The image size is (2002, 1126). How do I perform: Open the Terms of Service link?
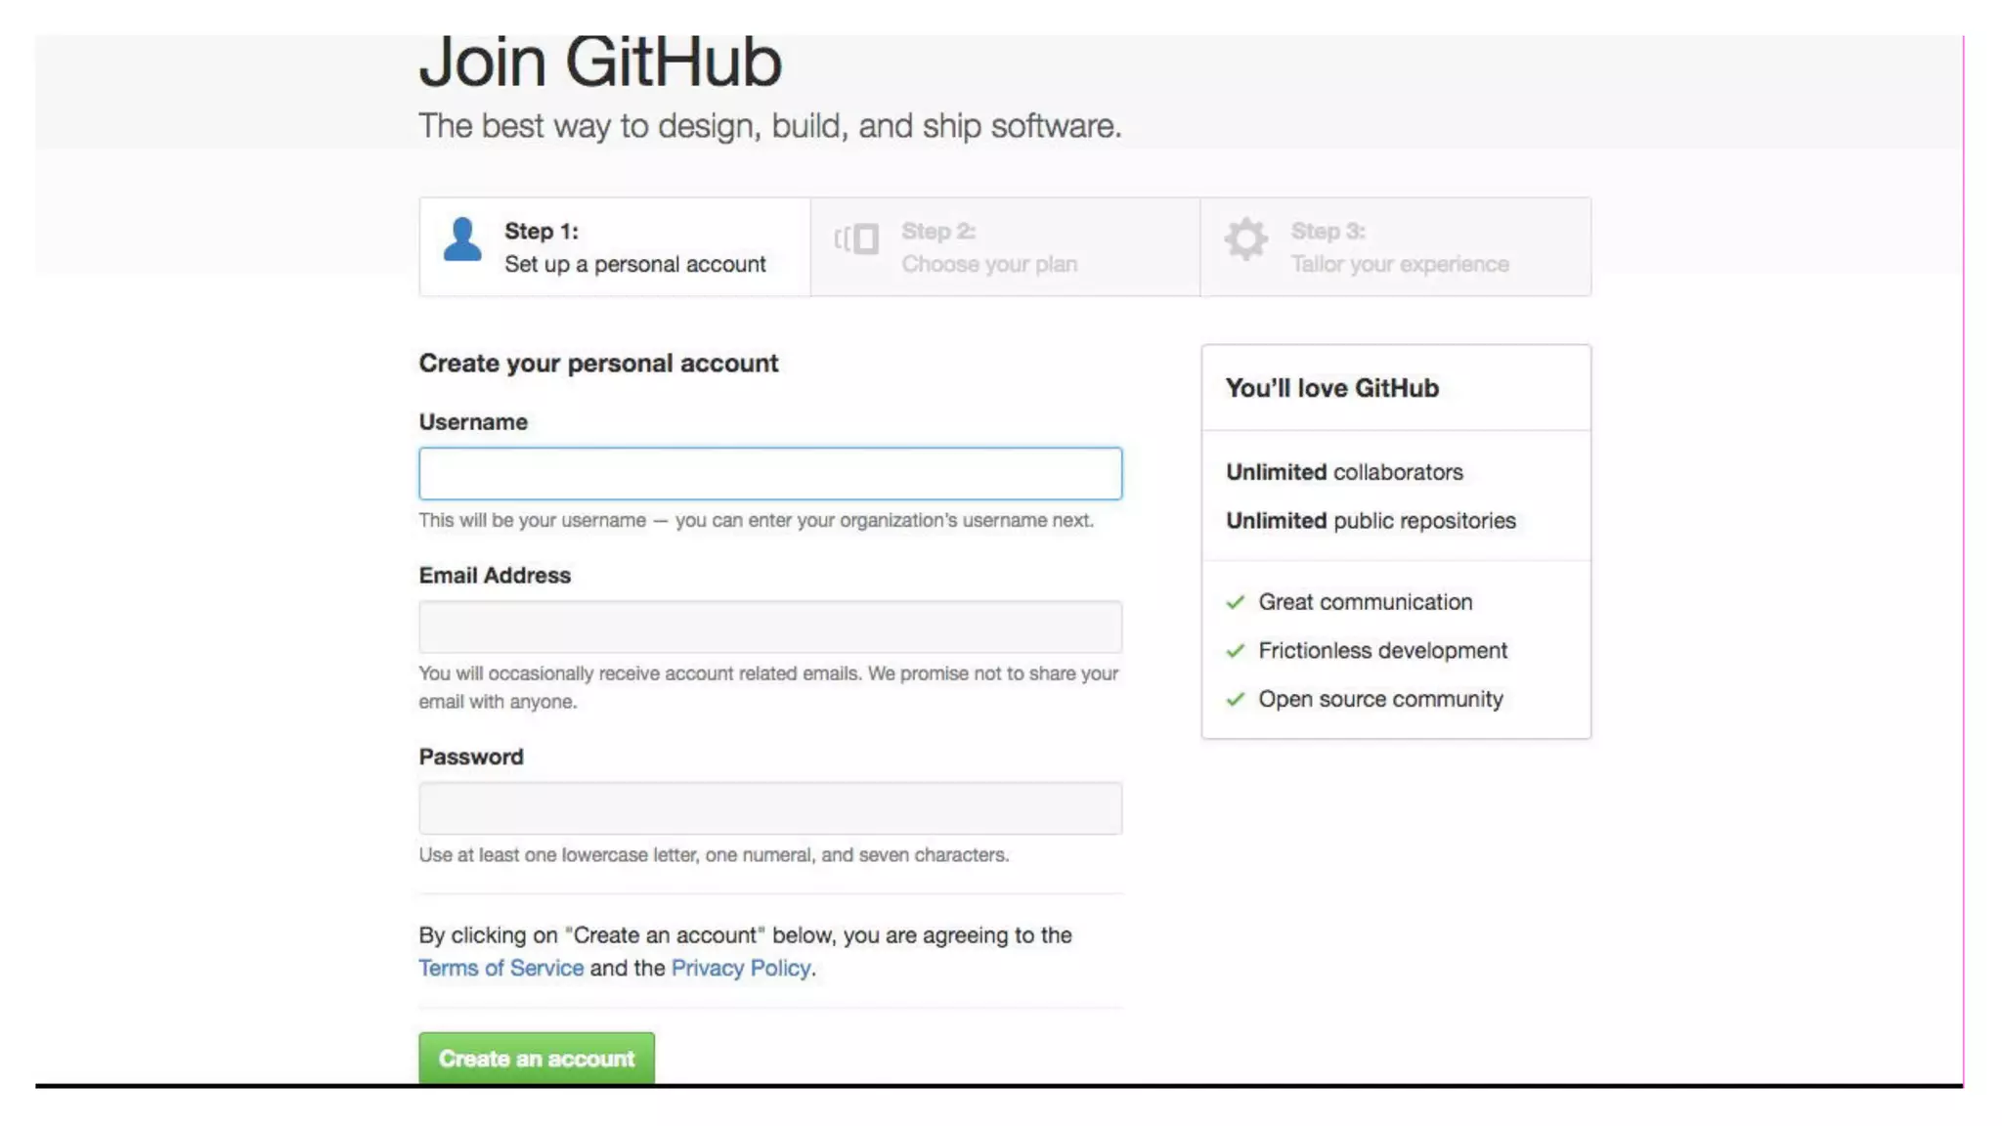coord(500,968)
